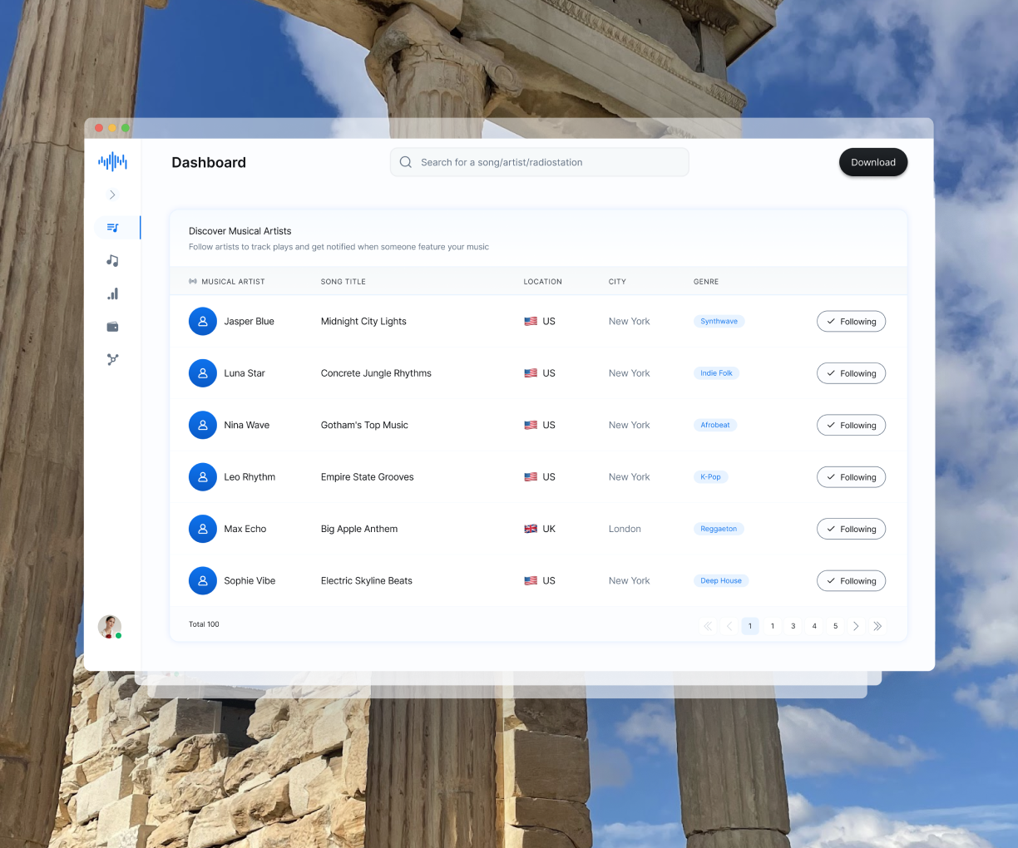Toggle Following for Luna Star
Viewport: 1018px width, 848px height.
pos(851,373)
